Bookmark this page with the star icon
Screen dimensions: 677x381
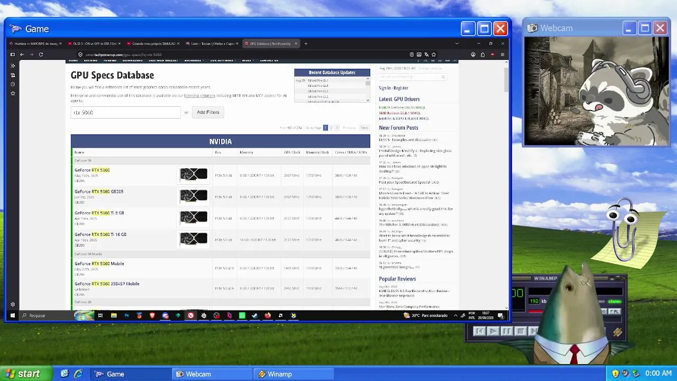[434, 55]
